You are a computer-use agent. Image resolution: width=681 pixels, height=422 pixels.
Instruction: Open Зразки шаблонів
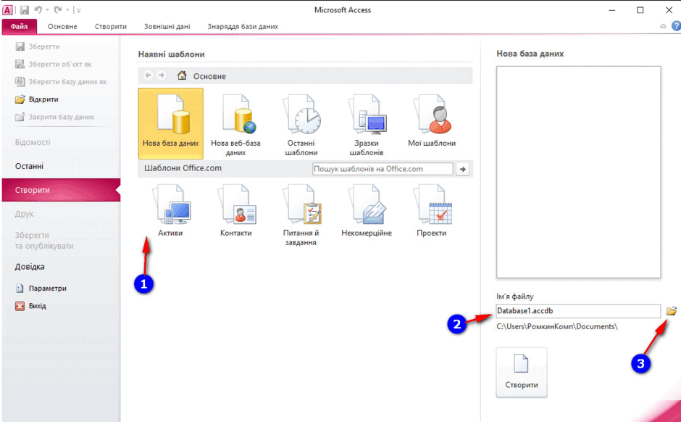click(366, 125)
